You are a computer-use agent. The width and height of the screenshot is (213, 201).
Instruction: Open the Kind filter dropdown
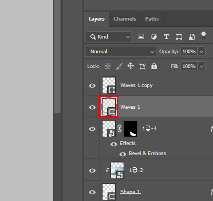109,37
